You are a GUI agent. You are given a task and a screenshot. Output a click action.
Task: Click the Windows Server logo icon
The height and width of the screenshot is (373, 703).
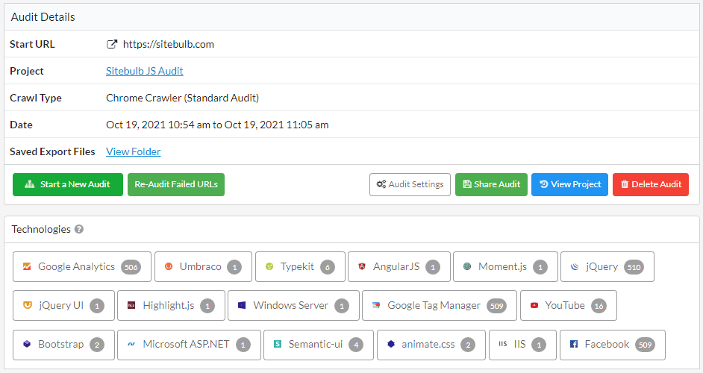pyautogui.click(x=242, y=305)
